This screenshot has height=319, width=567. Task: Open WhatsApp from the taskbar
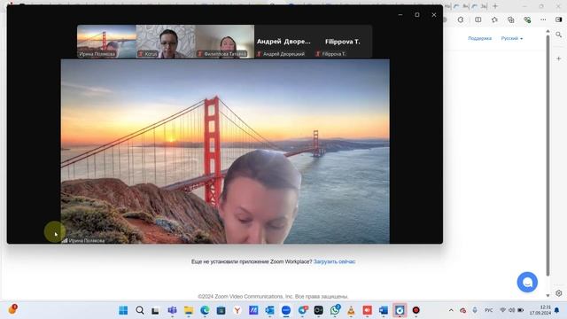click(x=335, y=310)
